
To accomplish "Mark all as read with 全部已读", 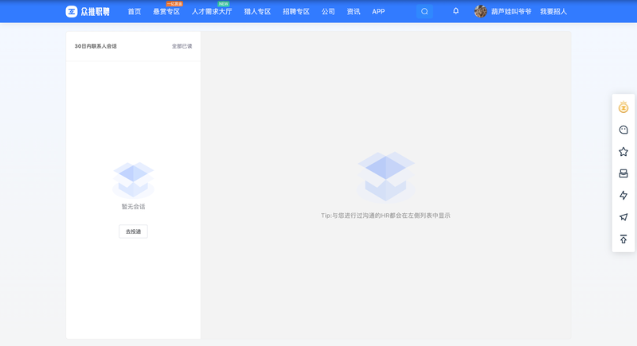I will click(x=182, y=46).
